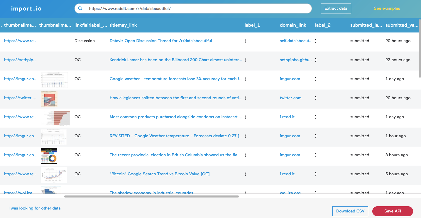Click sethpipho.githu... domain link
The height and width of the screenshot is (218, 421).
pyautogui.click(x=296, y=60)
